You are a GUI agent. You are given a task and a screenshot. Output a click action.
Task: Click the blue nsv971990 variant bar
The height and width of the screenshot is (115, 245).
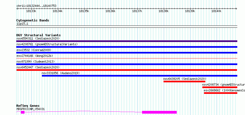pos(127,64)
